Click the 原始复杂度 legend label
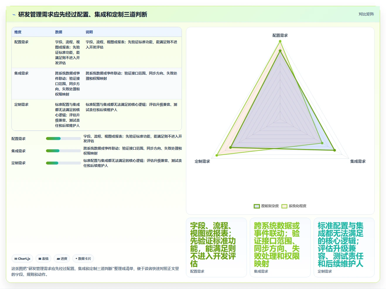 (270, 206)
